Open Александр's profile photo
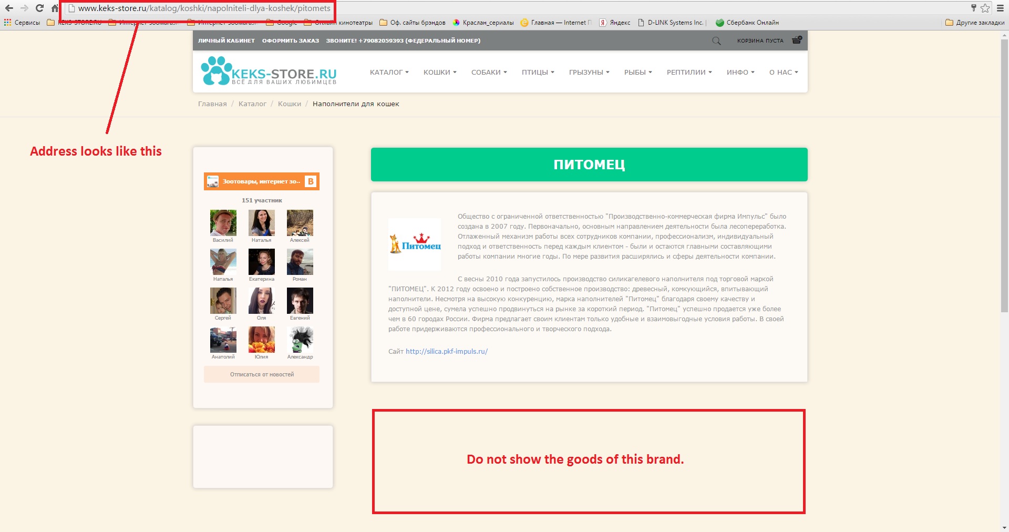 pyautogui.click(x=300, y=340)
